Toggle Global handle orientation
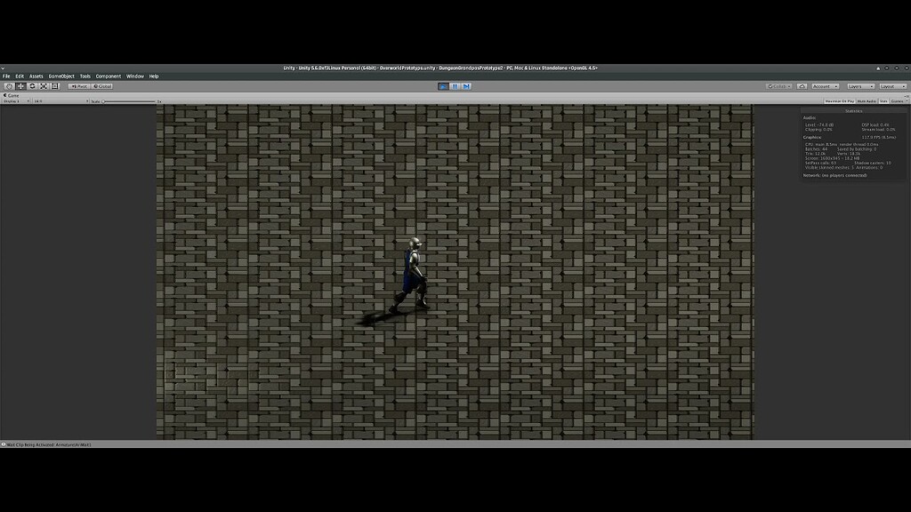911x512 pixels. 101,85
